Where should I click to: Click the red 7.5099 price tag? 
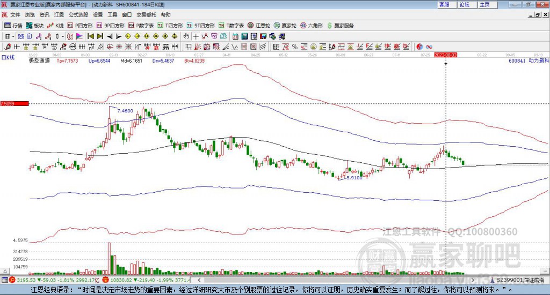coord(15,103)
